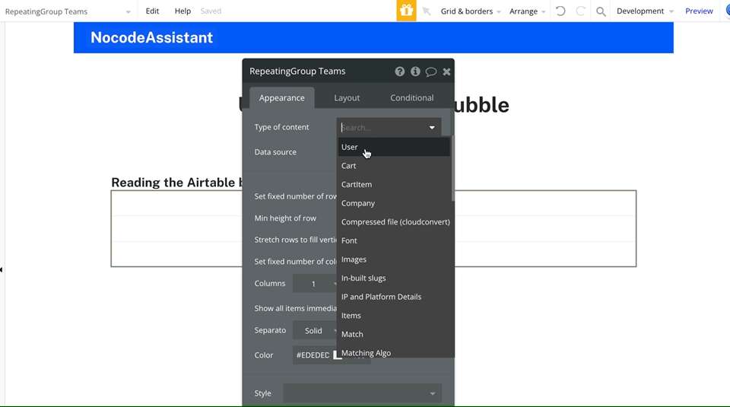The height and width of the screenshot is (407, 730).
Task: Open the Arrange menu
Action: [x=527, y=11]
